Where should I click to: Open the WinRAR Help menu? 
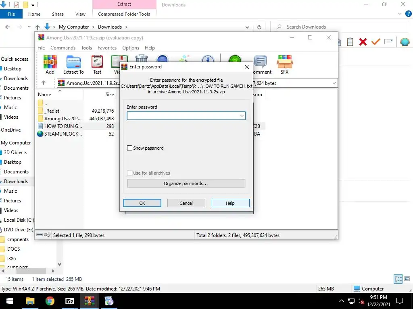point(150,48)
